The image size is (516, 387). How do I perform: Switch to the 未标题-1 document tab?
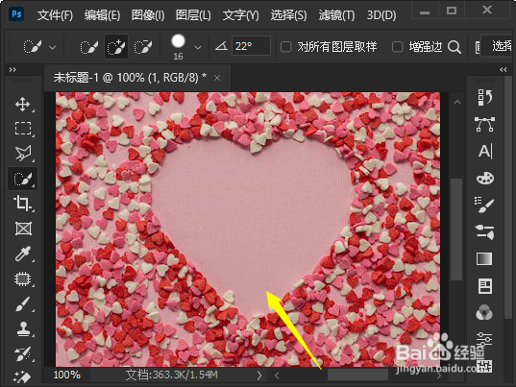(x=130, y=78)
